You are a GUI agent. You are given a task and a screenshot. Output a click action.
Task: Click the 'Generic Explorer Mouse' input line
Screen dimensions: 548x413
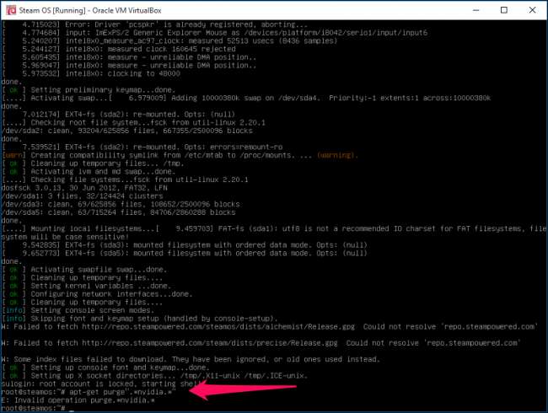pyautogui.click(x=214, y=33)
